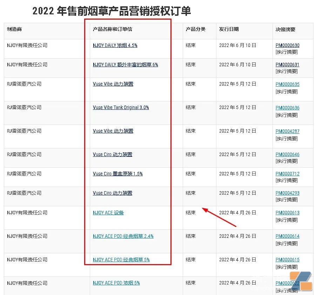Open the NJOY ACE POD 浓烟 5% link

(116, 283)
